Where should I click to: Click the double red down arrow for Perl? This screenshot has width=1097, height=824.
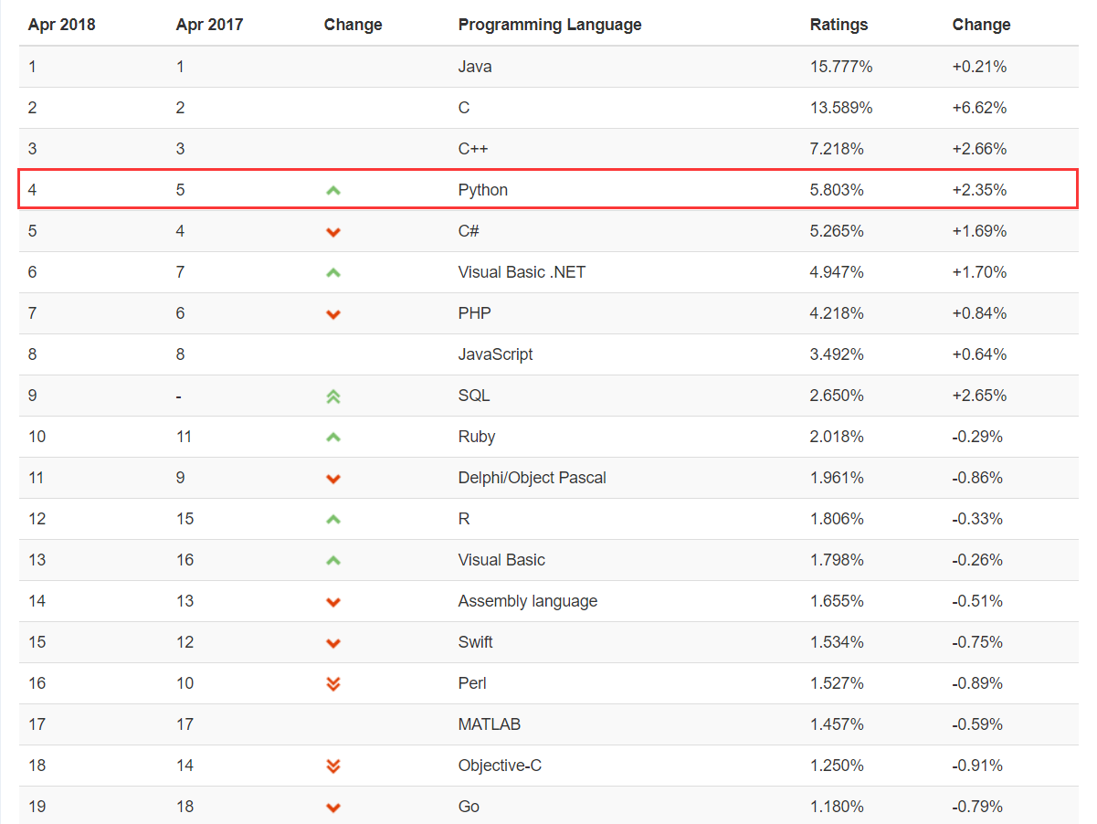pyautogui.click(x=333, y=683)
